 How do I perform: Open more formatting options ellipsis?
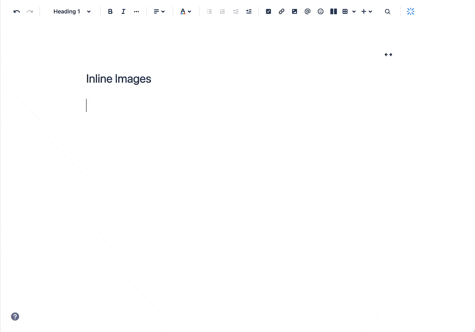[136, 11]
